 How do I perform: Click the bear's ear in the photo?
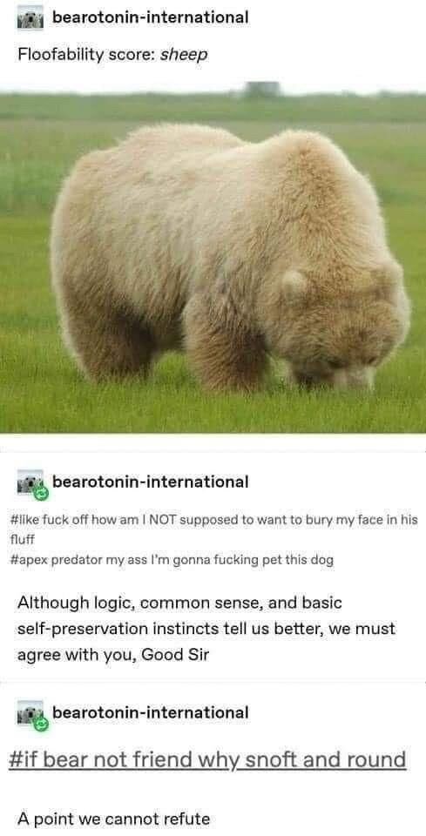click(294, 284)
